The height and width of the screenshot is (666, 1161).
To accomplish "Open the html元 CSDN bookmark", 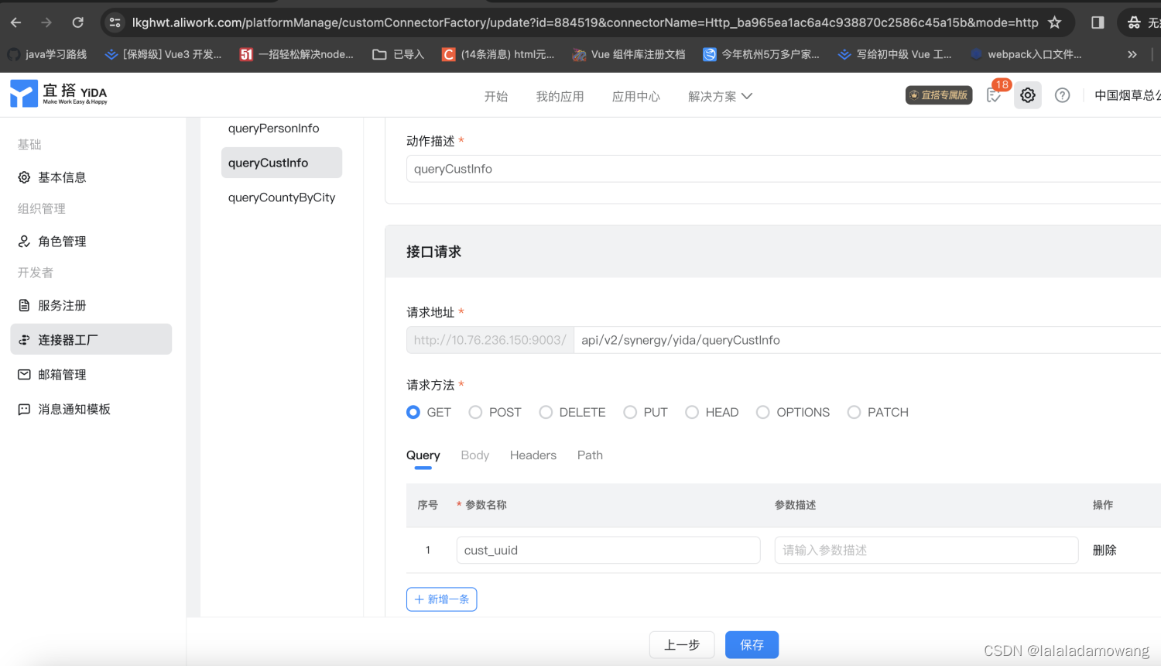I will coord(498,54).
